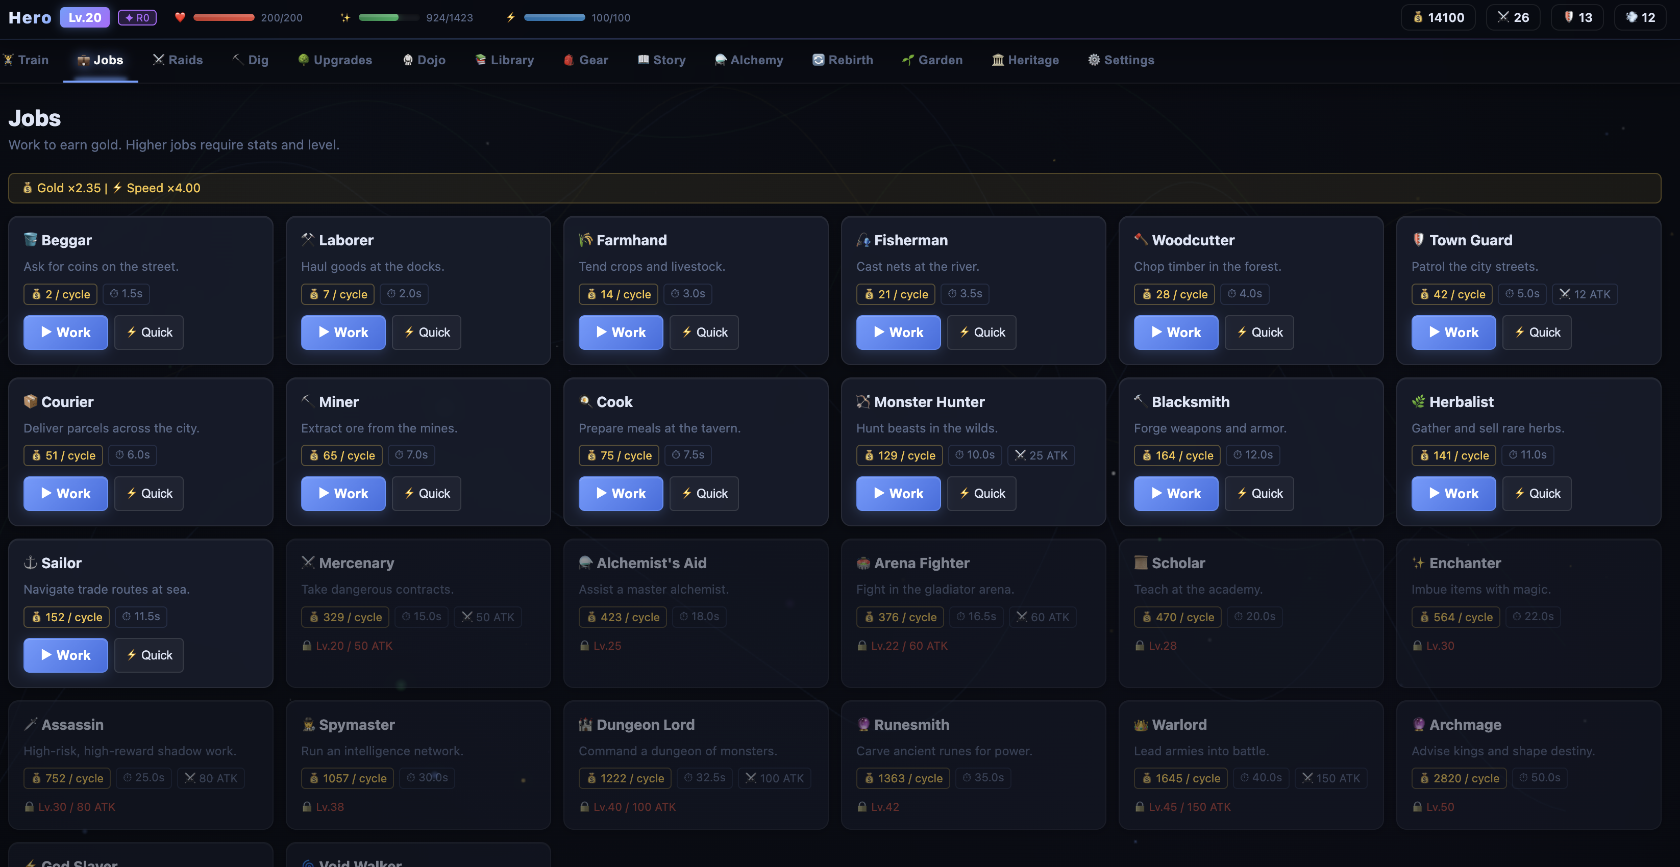Click the Beggar bucket icon
The image size is (1680, 867).
click(x=30, y=239)
